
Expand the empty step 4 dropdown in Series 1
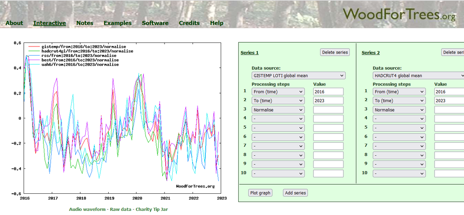coord(278,119)
